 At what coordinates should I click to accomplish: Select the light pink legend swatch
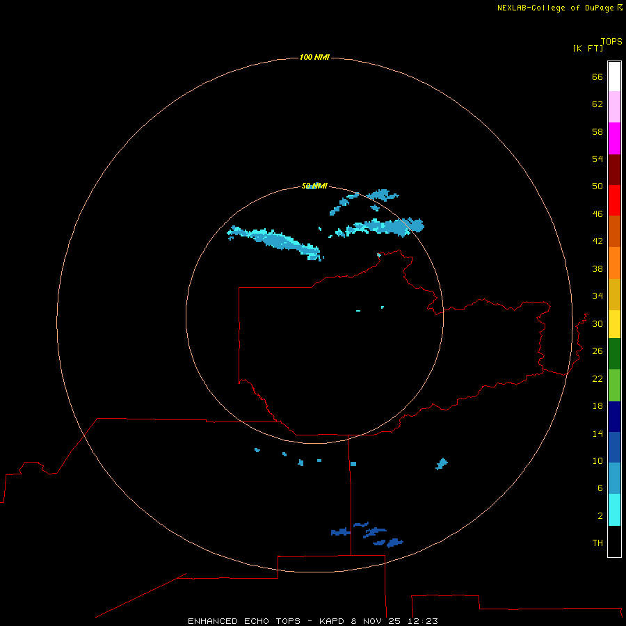coord(614,107)
